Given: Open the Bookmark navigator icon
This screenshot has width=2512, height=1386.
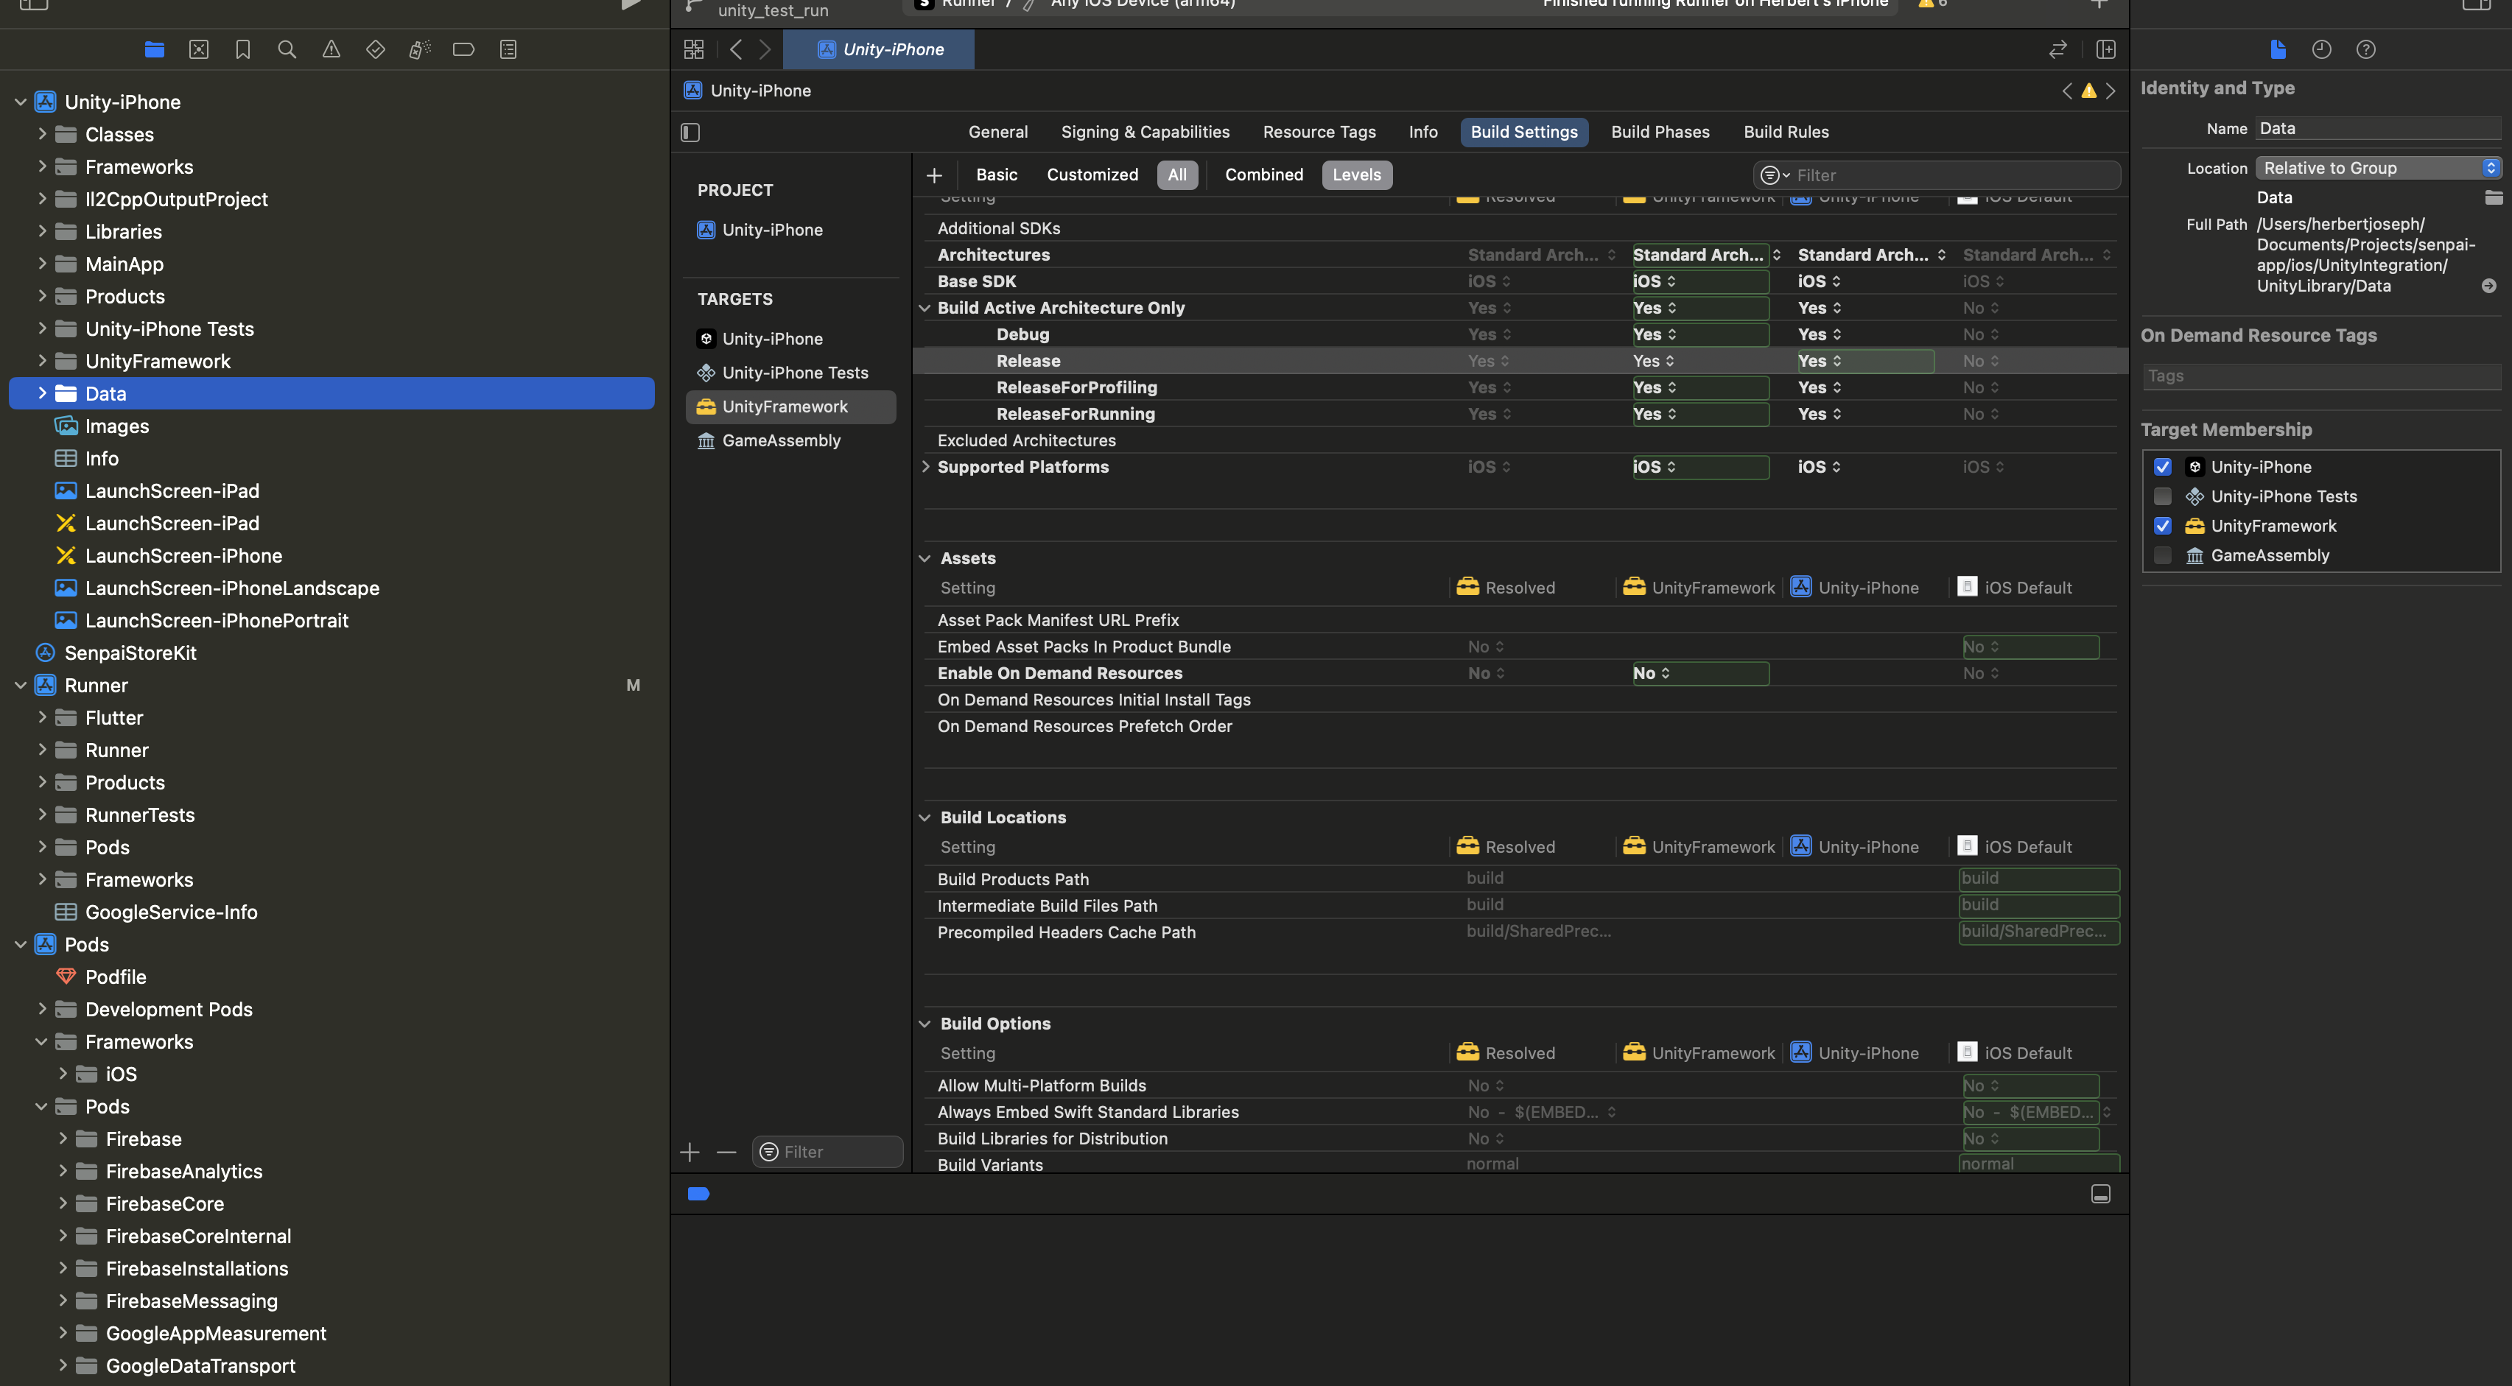Looking at the screenshot, I should click(x=243, y=49).
